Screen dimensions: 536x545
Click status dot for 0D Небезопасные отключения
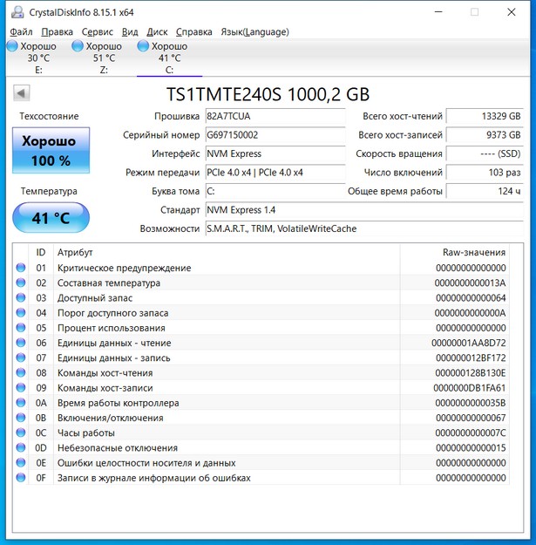(21, 447)
